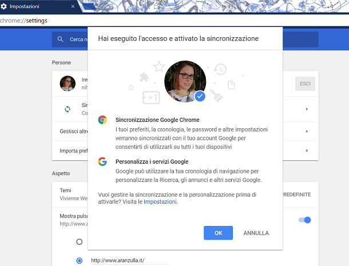Click the Personalizza i servizi Google heading

click(x=152, y=162)
